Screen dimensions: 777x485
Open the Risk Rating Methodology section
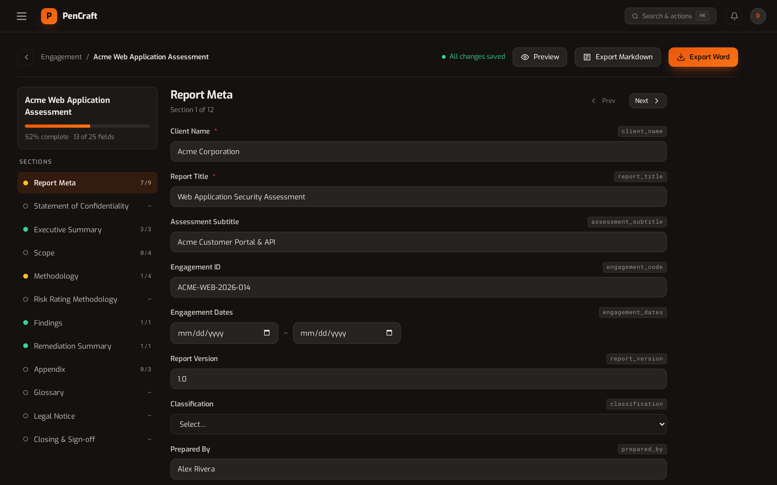click(x=87, y=299)
